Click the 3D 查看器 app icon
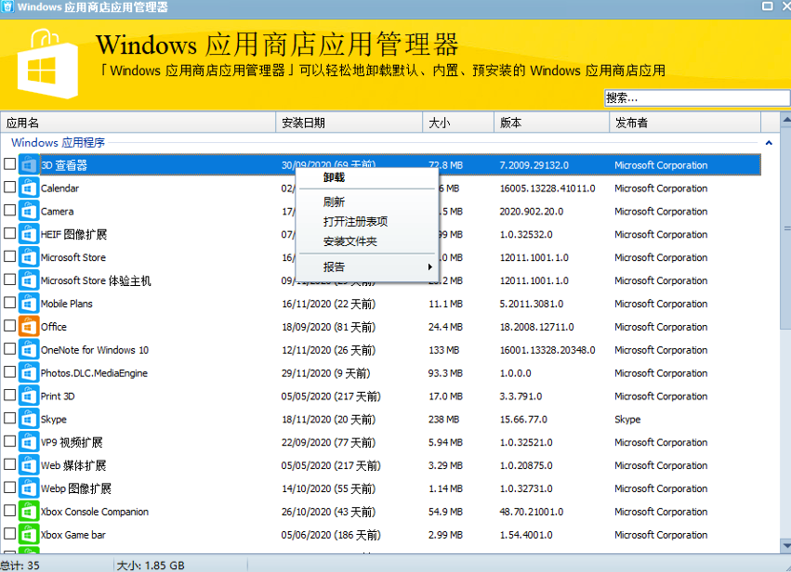The height and width of the screenshot is (572, 791). tap(29, 164)
